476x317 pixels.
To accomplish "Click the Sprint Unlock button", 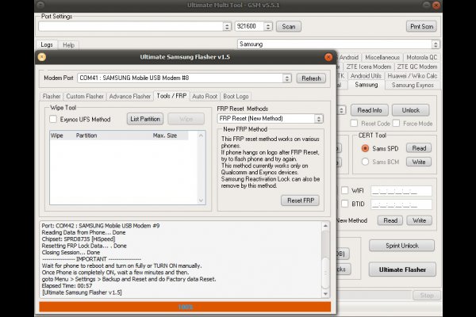I will pos(401,246).
